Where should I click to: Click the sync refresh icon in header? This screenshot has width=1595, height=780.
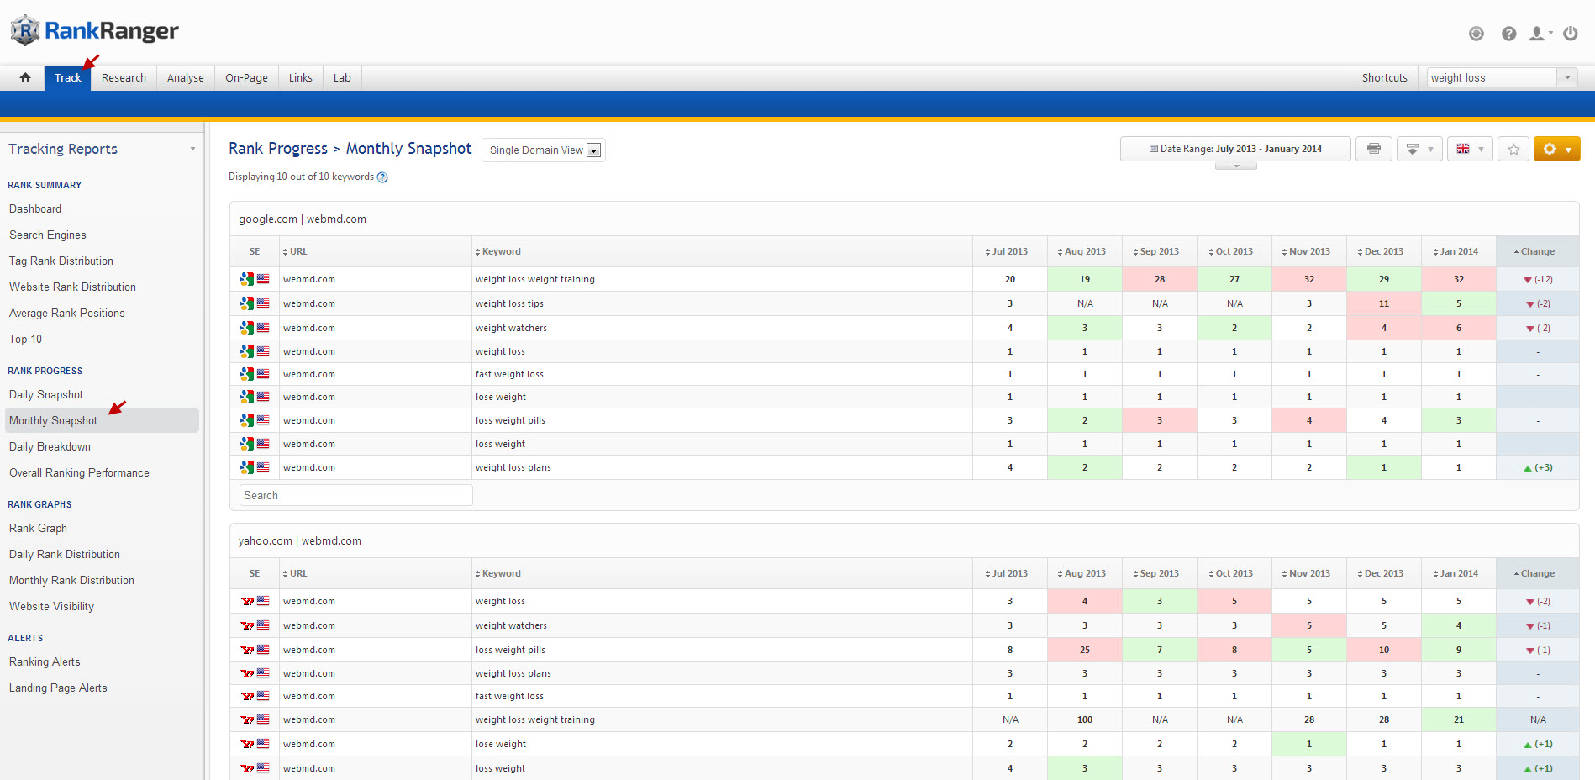click(x=1476, y=34)
